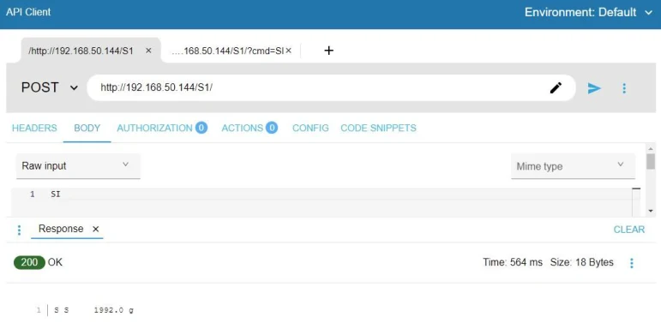
Task: Open the request options three-dot menu
Action: point(624,88)
